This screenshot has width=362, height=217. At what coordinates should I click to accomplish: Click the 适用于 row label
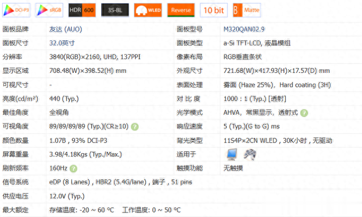186,154
